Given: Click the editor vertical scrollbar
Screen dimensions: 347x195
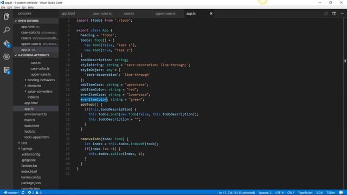Looking at the screenshot, I should 345,103.
